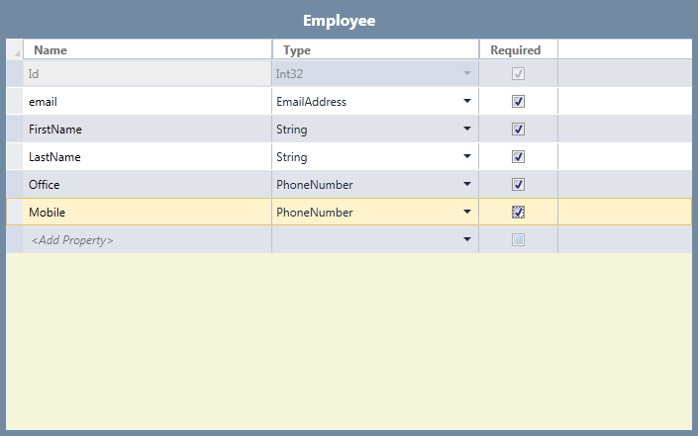Check Required box in Add Property row
The image size is (698, 436).
pos(518,239)
